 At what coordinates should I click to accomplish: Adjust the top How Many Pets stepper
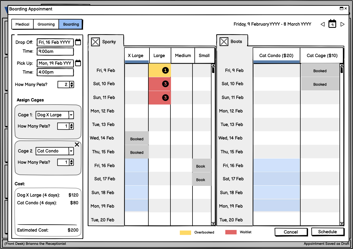coord(72,85)
